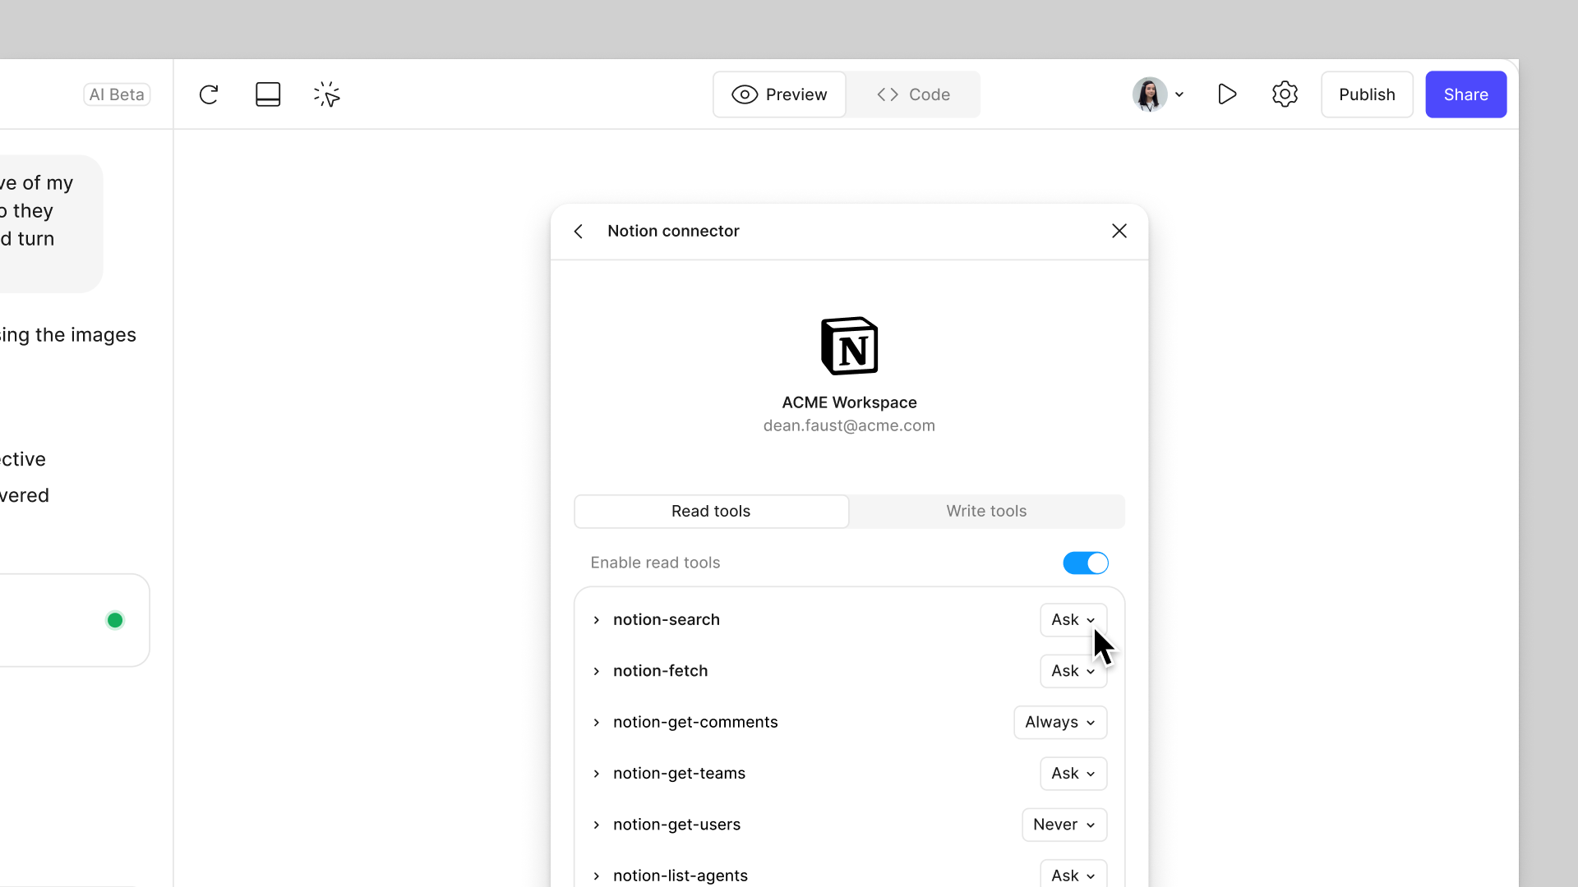Select the Read tools tab
Image resolution: width=1578 pixels, height=887 pixels.
pos(711,511)
